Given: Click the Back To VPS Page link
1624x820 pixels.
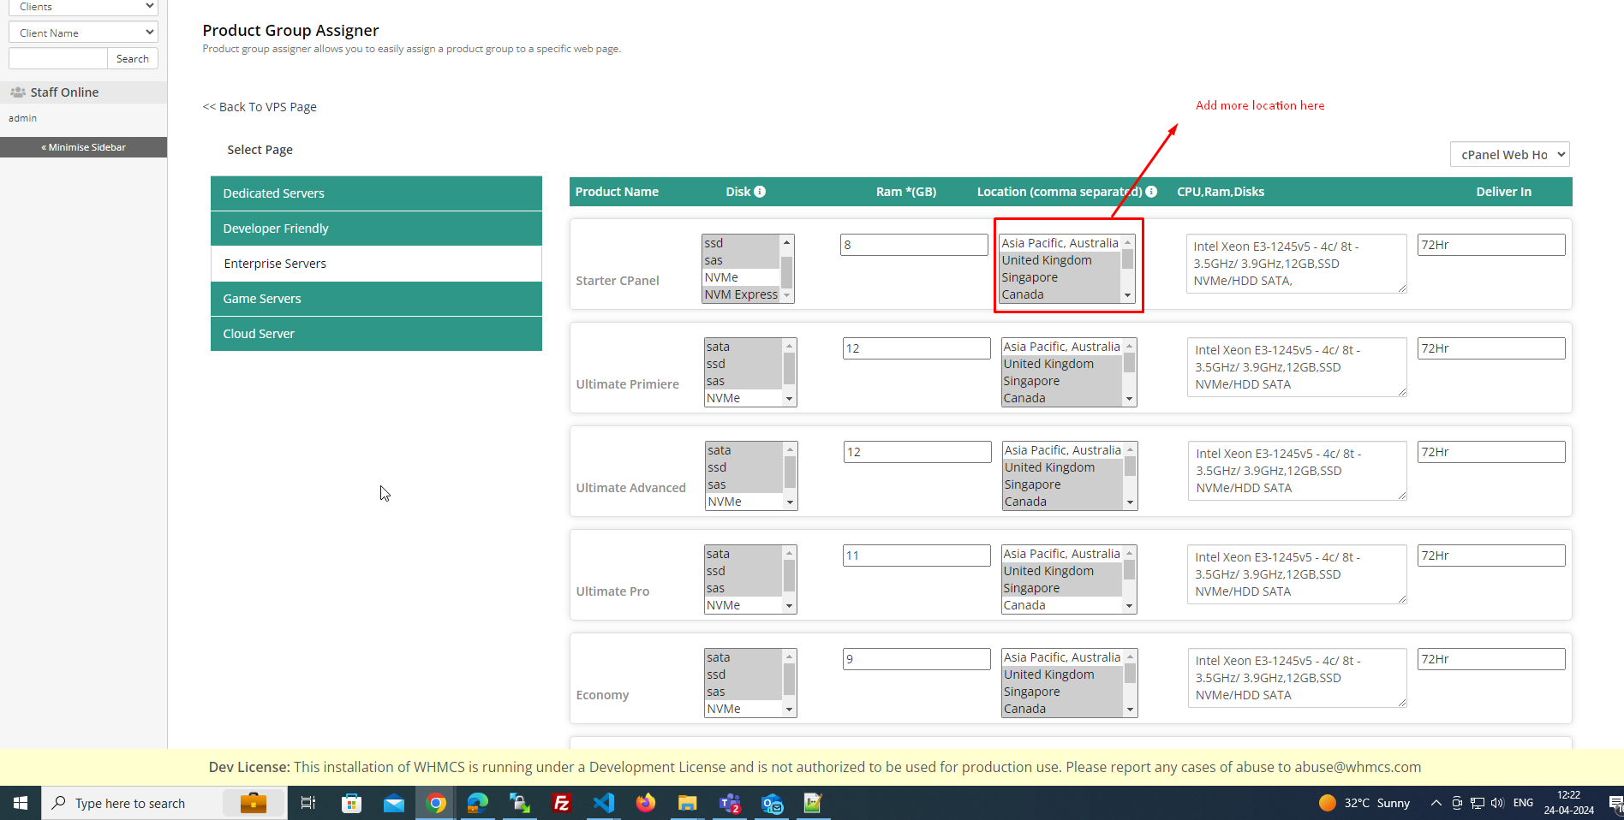Looking at the screenshot, I should pos(260,107).
